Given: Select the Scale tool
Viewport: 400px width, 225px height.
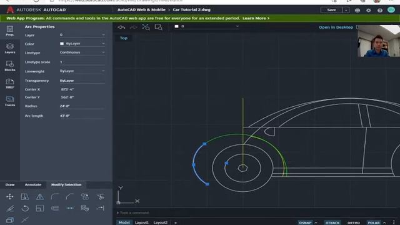Looking at the screenshot, I should (x=40, y=208).
